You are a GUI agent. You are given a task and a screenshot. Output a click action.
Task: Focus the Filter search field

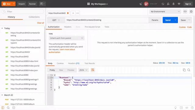(x=23, y=12)
